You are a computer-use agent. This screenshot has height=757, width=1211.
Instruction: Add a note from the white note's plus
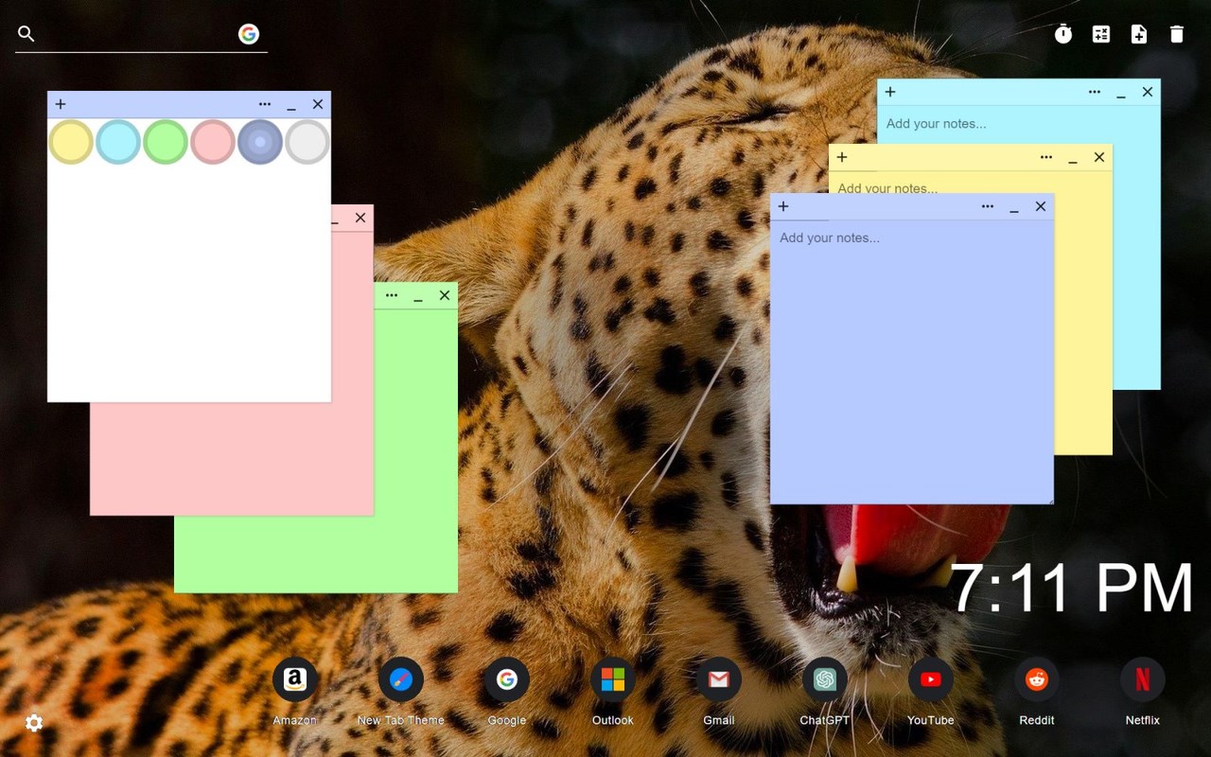[61, 104]
